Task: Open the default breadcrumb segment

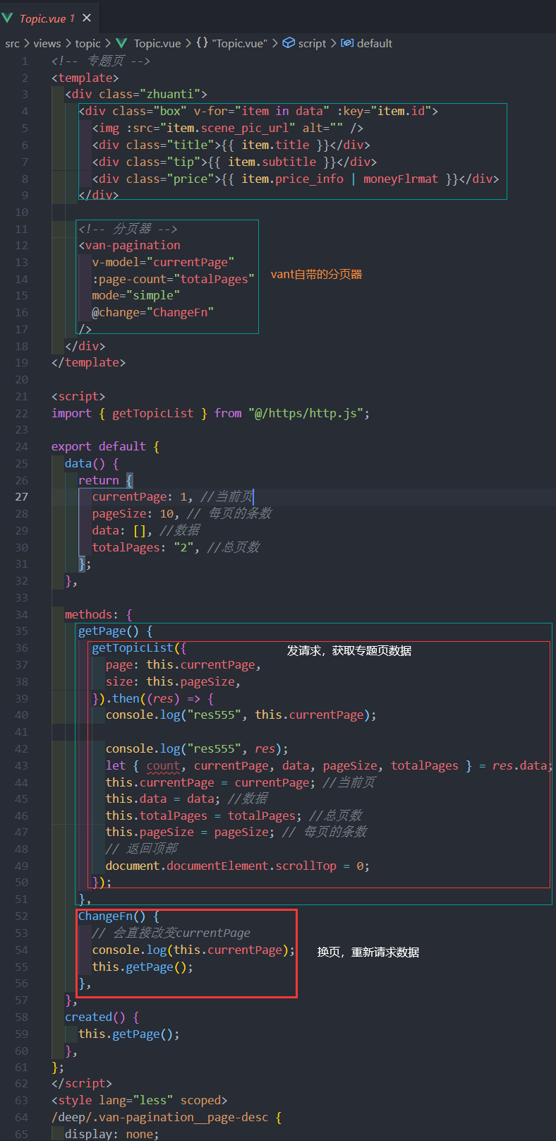Action: (x=375, y=43)
